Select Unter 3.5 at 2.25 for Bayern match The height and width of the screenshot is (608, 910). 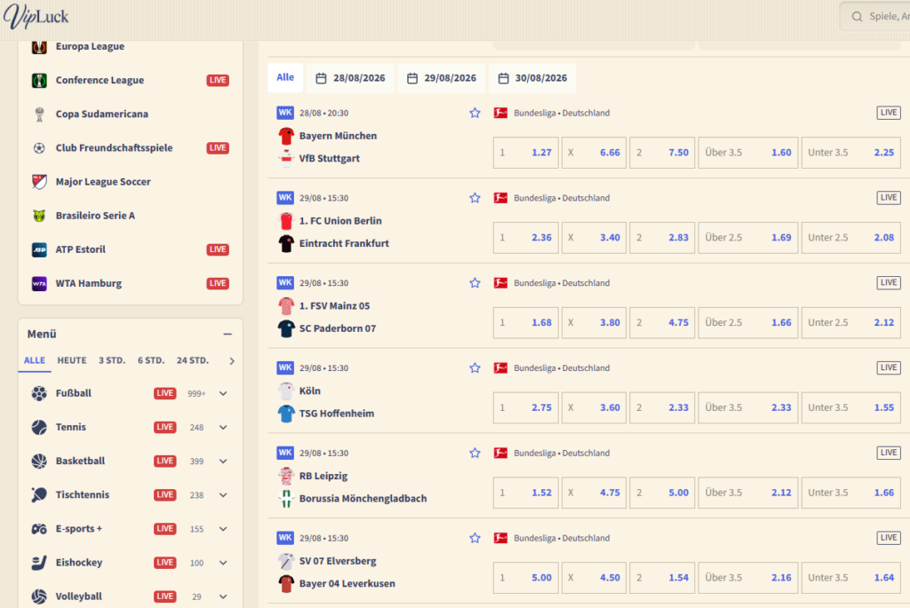point(850,153)
